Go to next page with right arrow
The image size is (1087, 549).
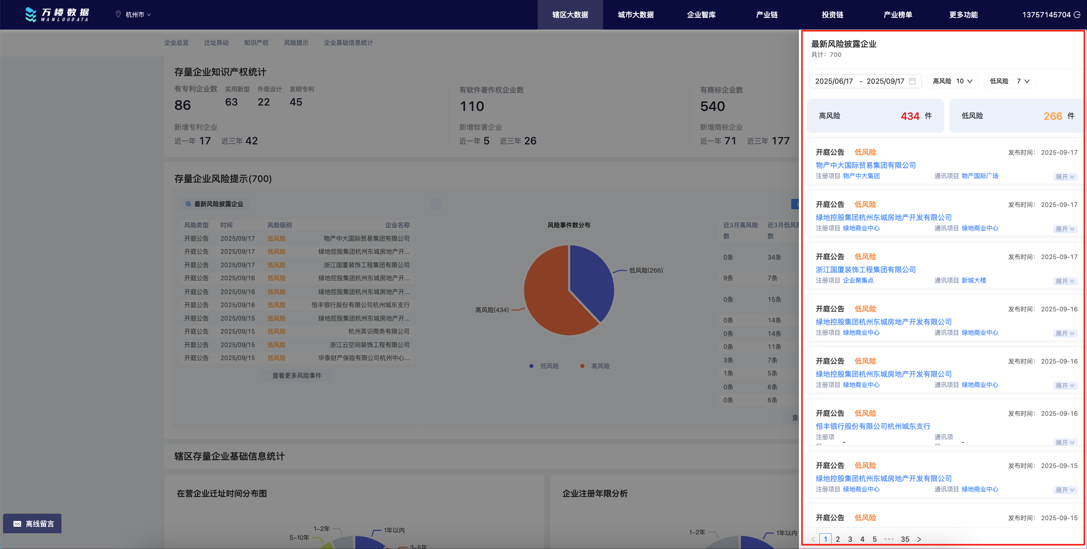coord(919,539)
